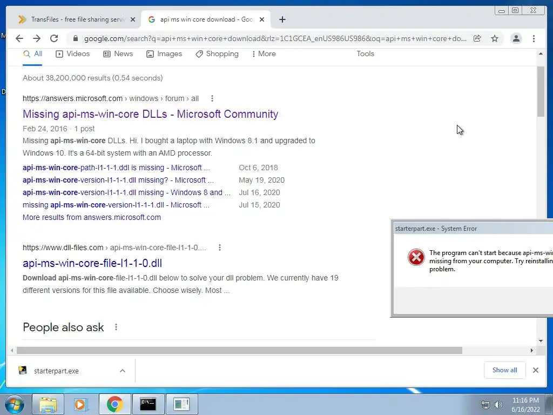Screen dimensions: 553x415
Task: Show all downloads
Action: point(505,370)
